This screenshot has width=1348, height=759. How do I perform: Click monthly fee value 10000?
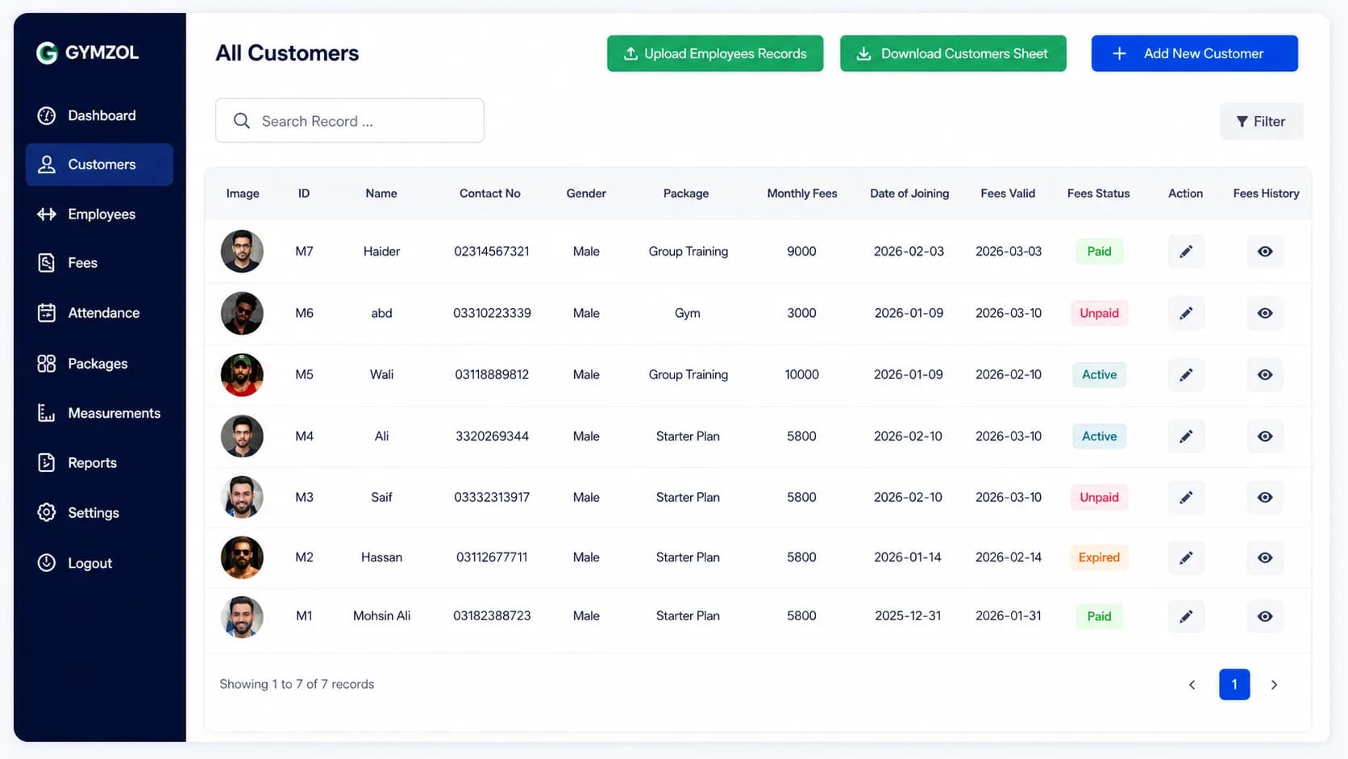(x=802, y=375)
